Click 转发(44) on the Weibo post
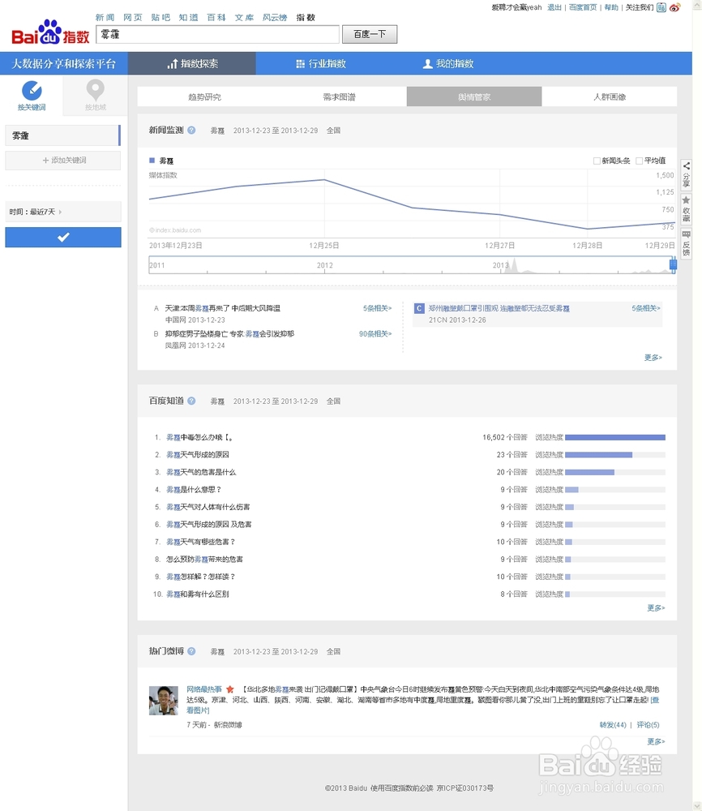The image size is (702, 811). 613,725
